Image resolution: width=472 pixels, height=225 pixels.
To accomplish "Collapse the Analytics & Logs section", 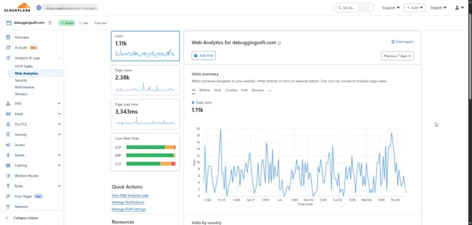I will tap(59, 58).
